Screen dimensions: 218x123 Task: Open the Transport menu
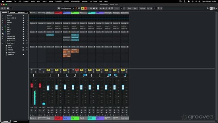[x=59, y=1]
